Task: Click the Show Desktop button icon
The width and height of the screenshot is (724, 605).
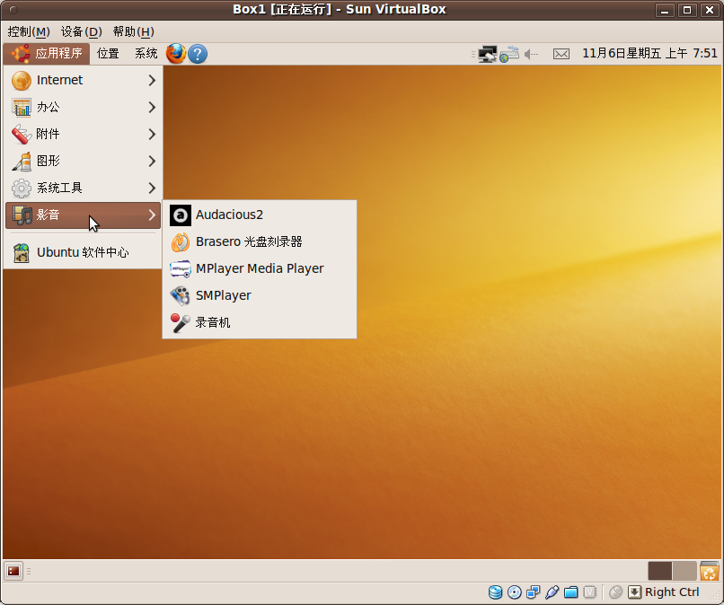Action: [13, 571]
